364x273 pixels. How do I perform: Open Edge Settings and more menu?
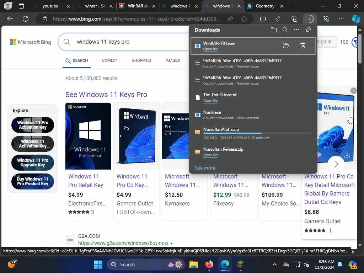pyautogui.click(x=341, y=19)
